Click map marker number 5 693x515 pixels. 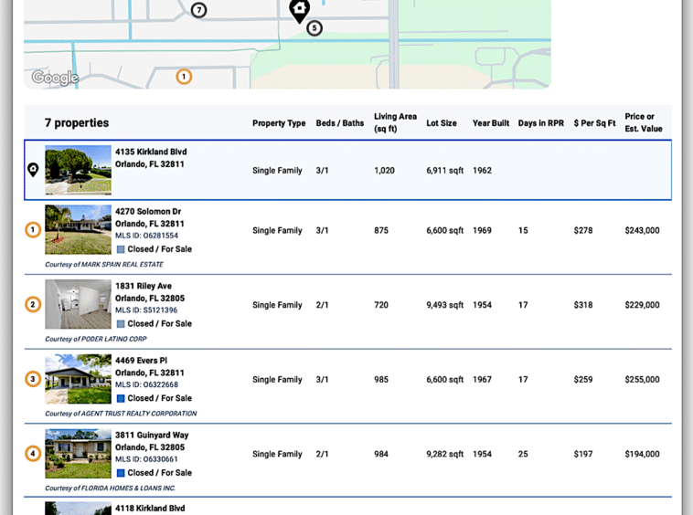click(315, 28)
